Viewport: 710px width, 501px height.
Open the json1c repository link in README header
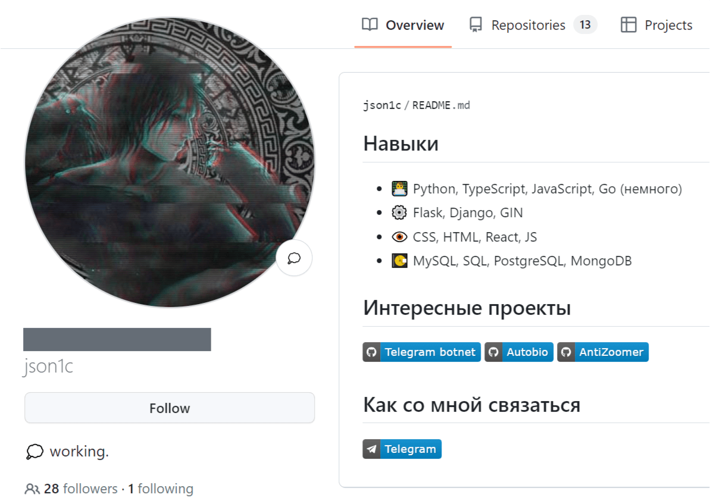pos(382,106)
